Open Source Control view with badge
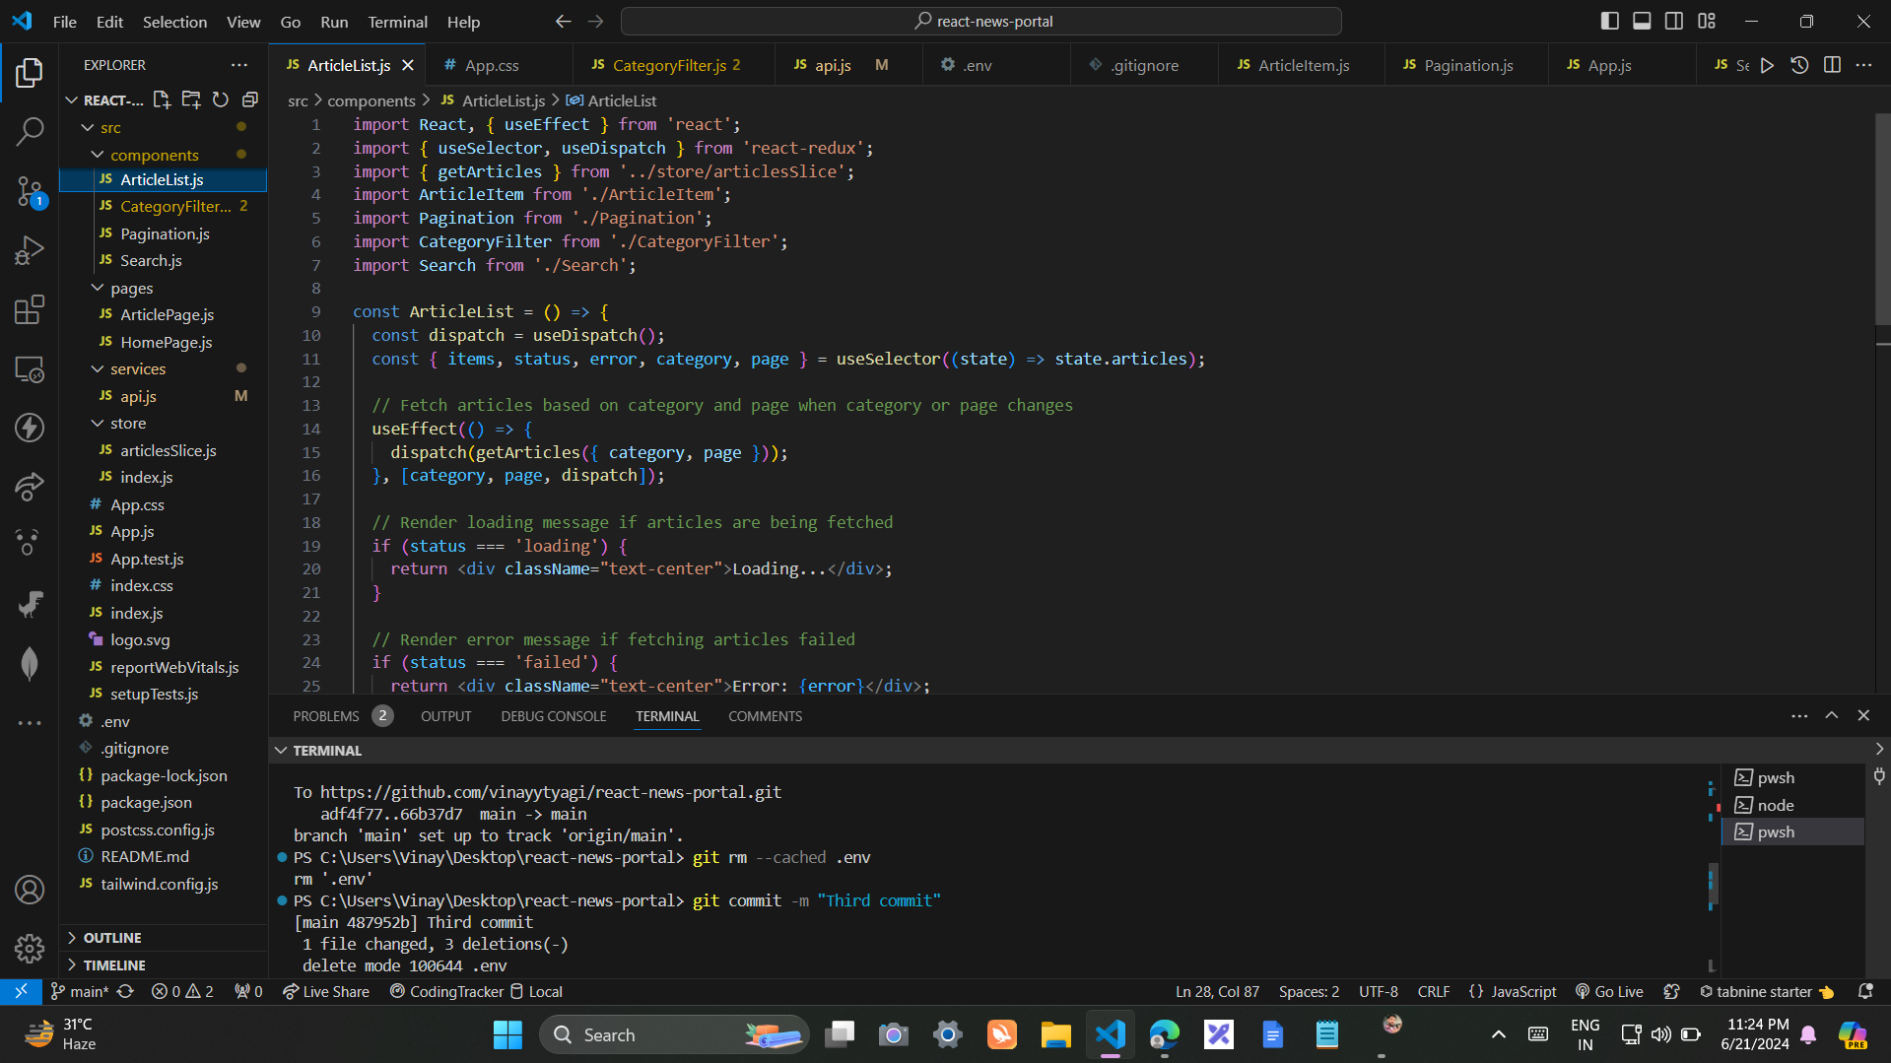The width and height of the screenshot is (1891, 1063). (x=30, y=191)
